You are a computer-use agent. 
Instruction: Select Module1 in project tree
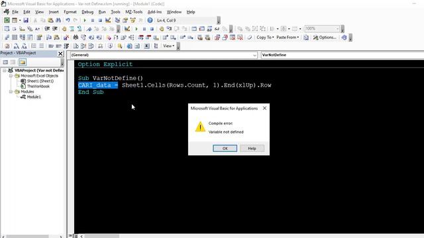pos(34,97)
